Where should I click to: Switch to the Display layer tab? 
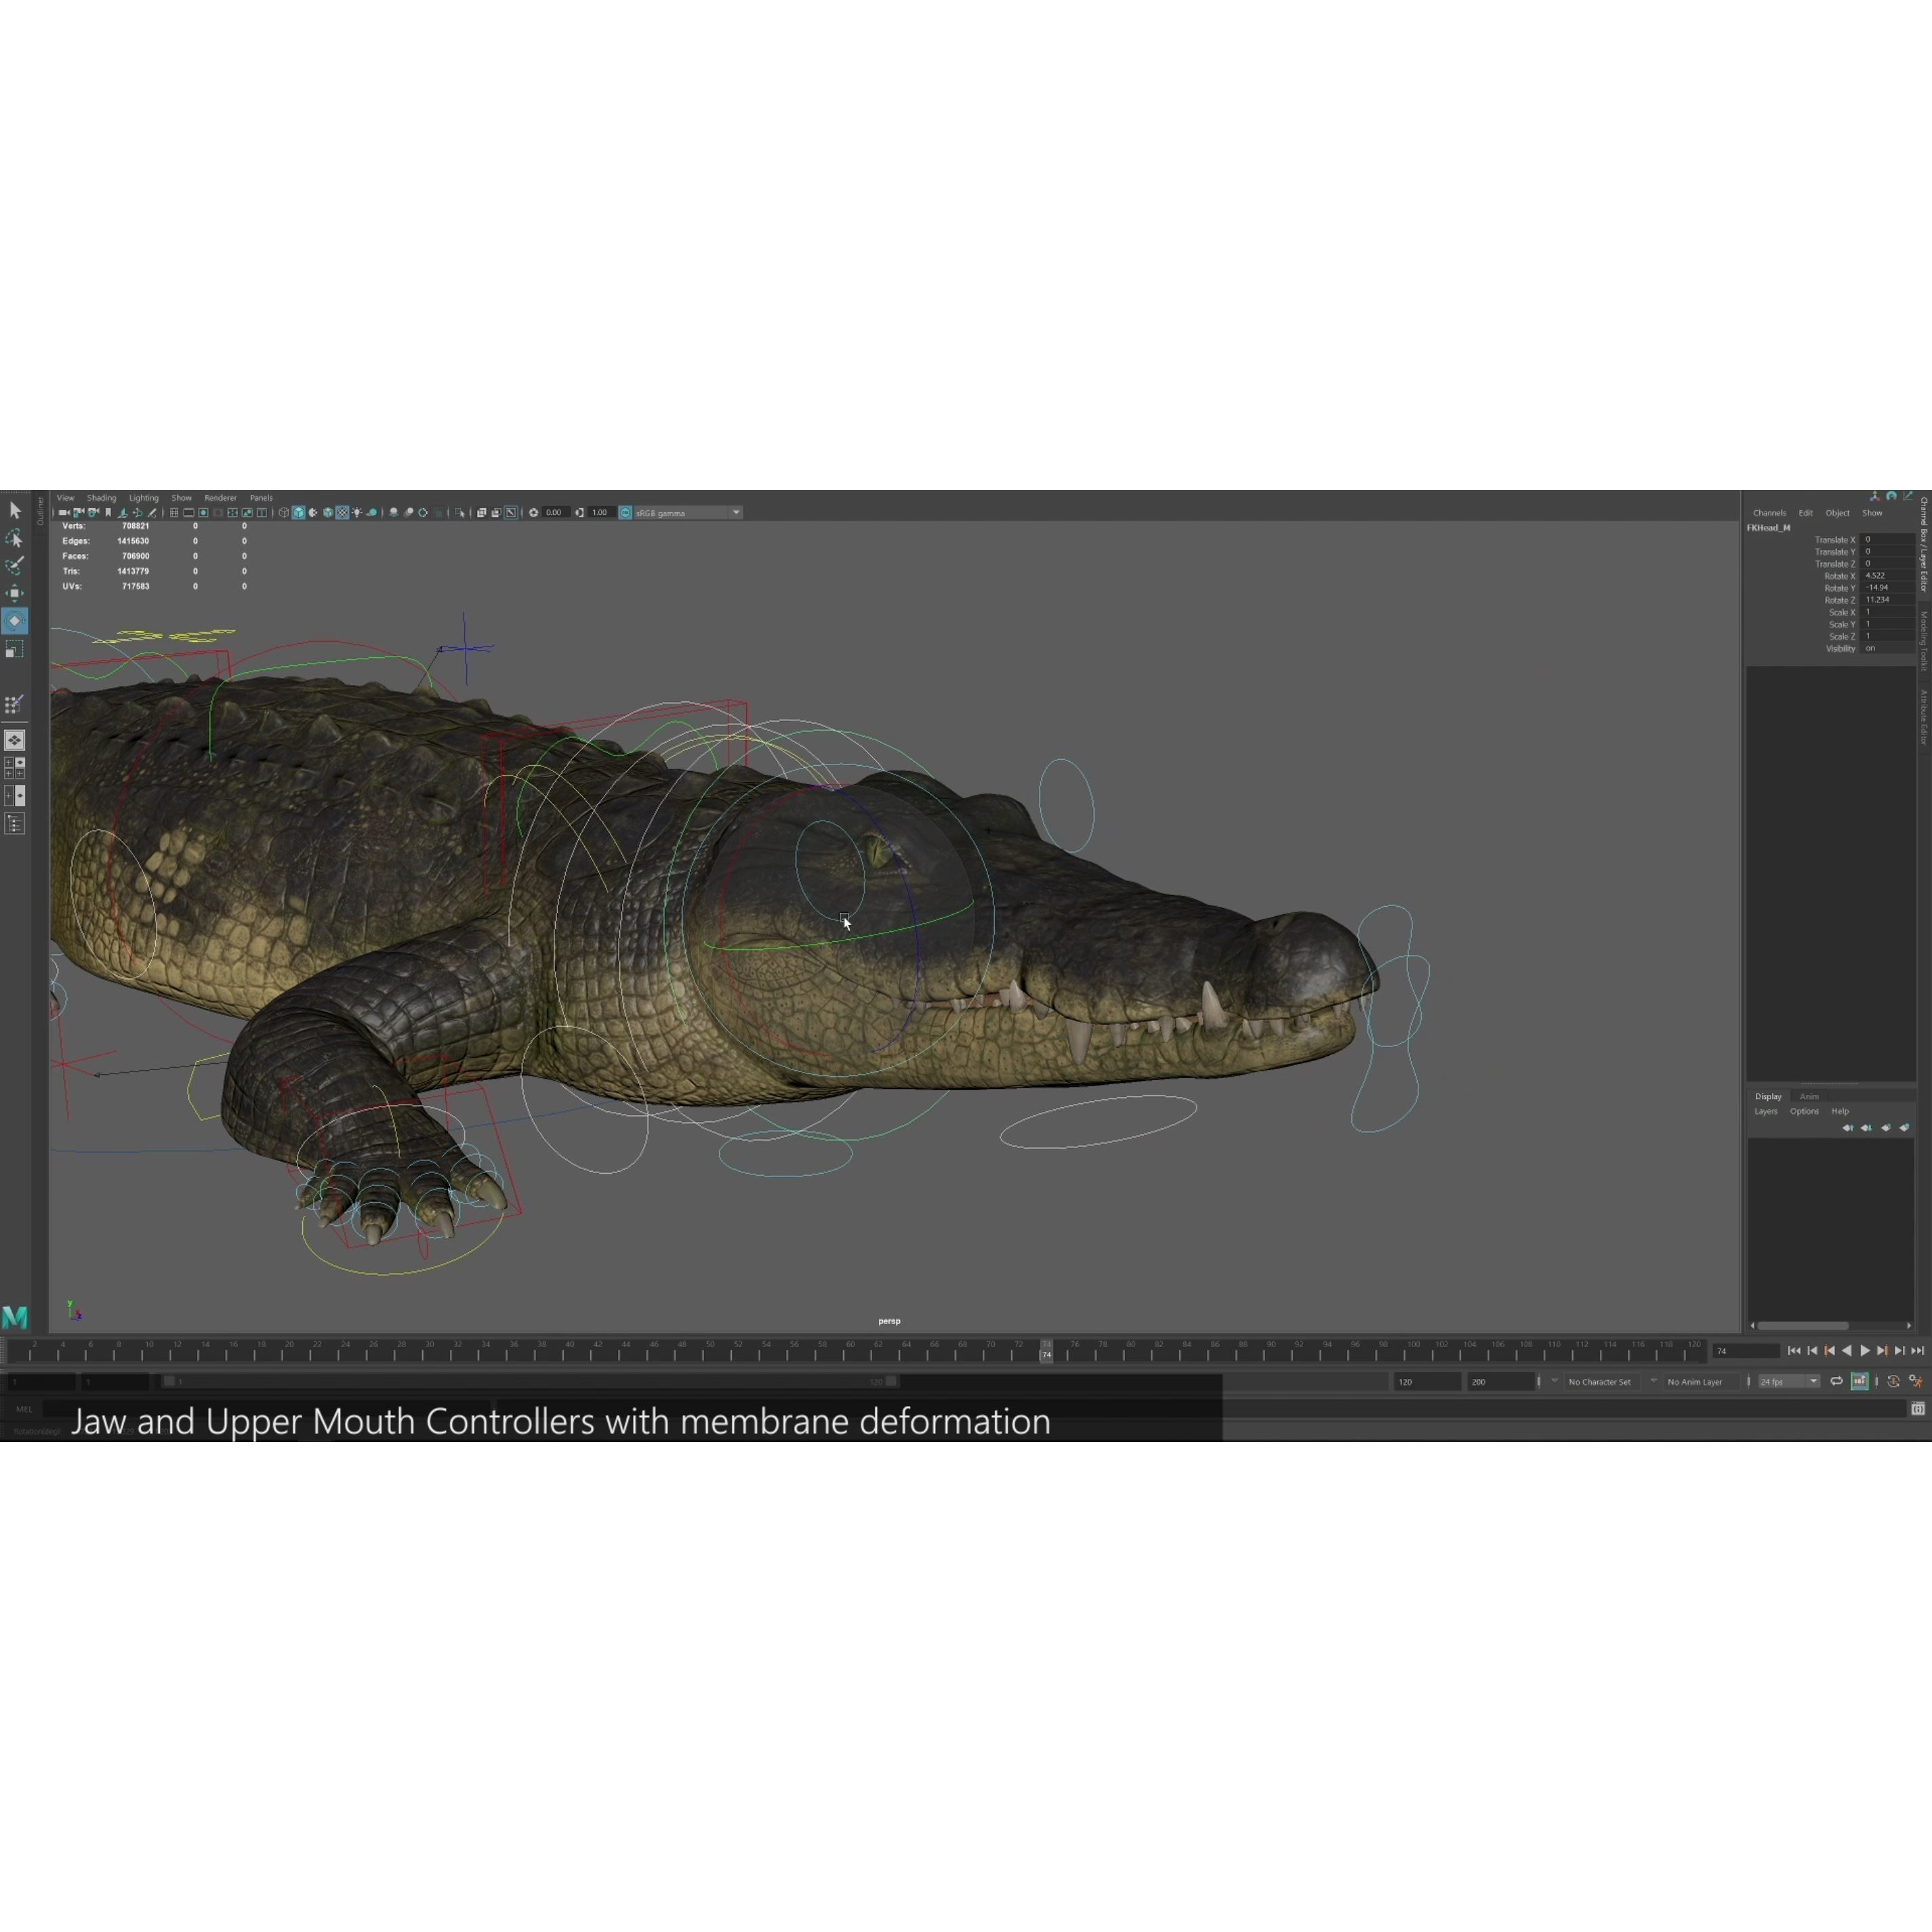coord(1768,1096)
